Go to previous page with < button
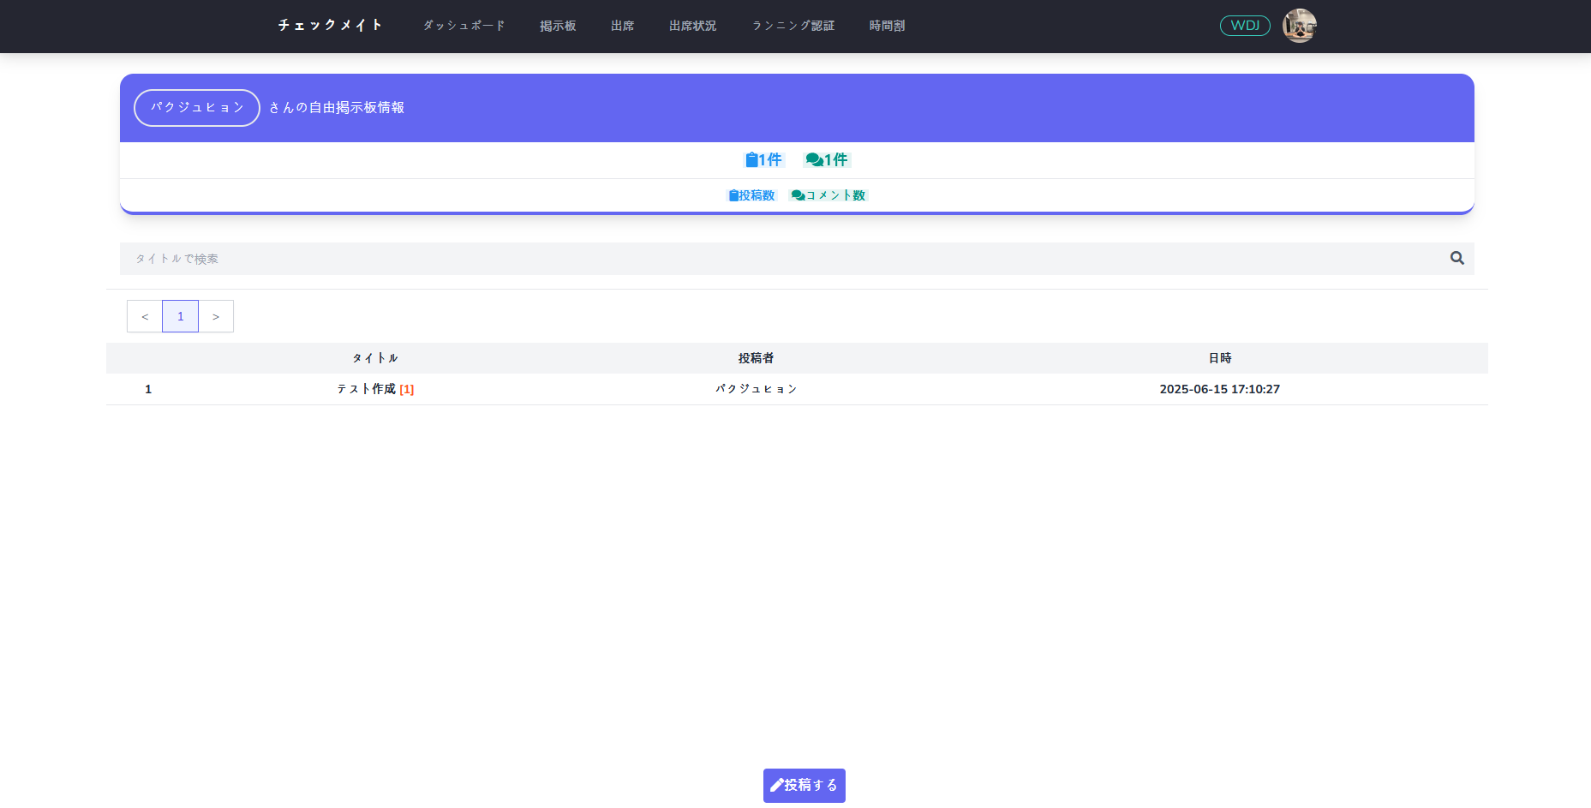Image resolution: width=1591 pixels, height=808 pixels. coord(145,316)
